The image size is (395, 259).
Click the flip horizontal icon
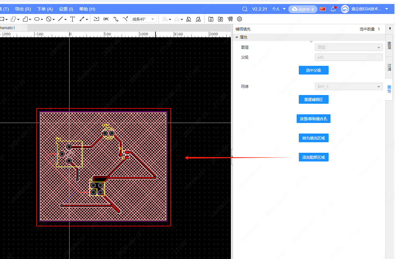(189, 19)
